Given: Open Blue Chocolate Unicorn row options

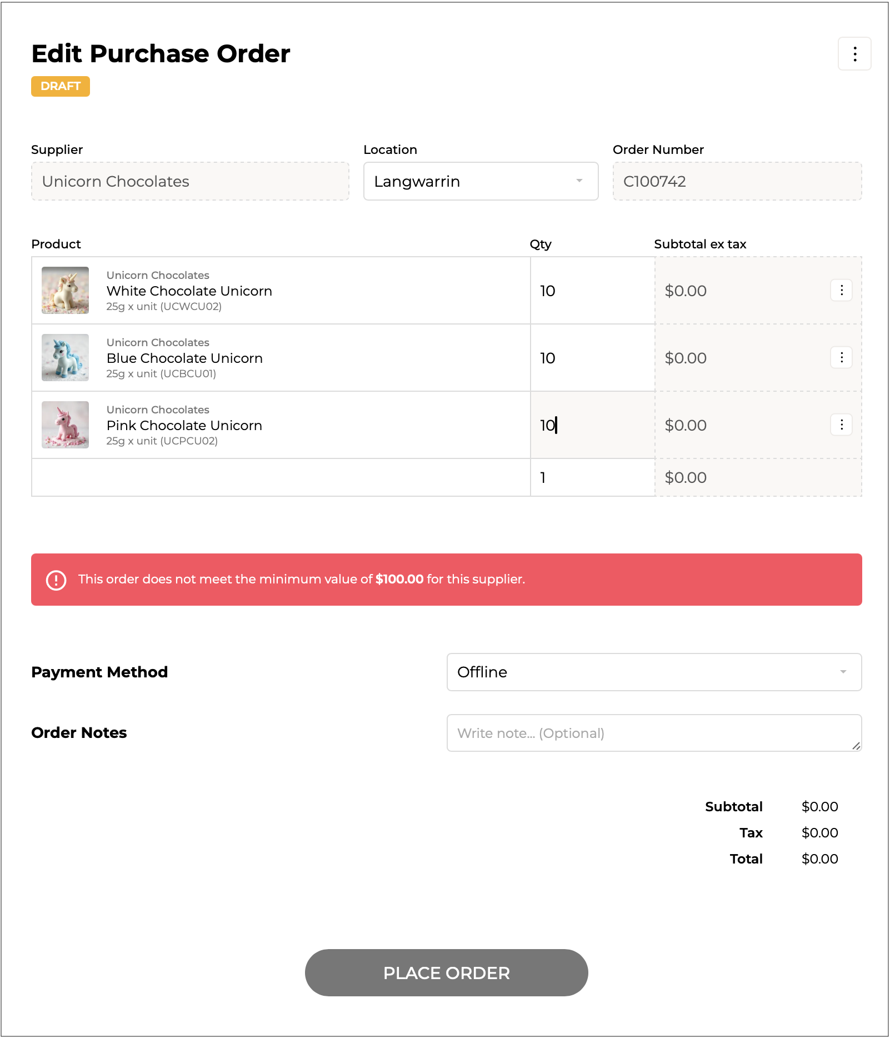Looking at the screenshot, I should pyautogui.click(x=842, y=357).
